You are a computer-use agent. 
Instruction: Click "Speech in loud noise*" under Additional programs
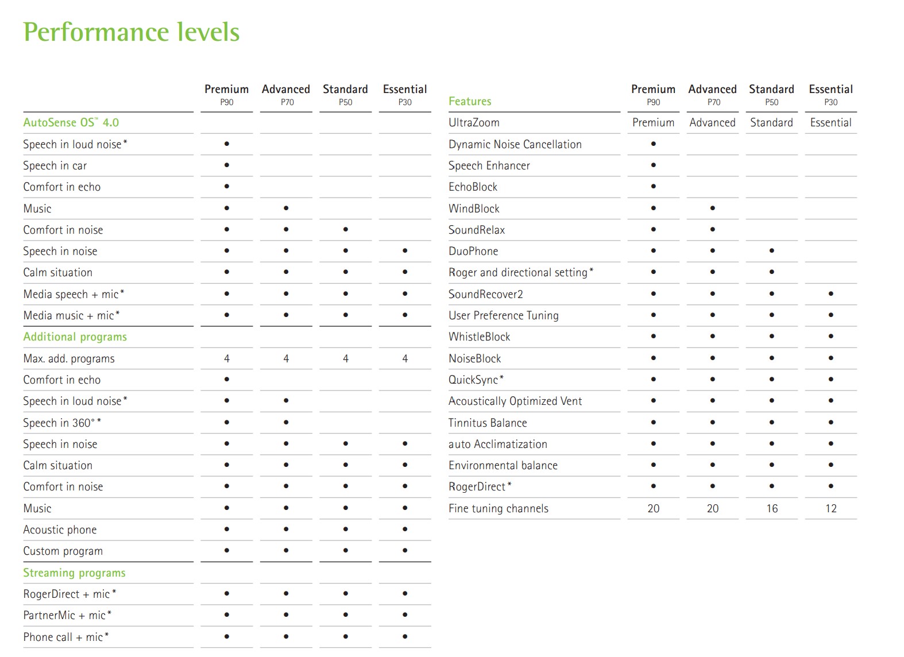75,401
